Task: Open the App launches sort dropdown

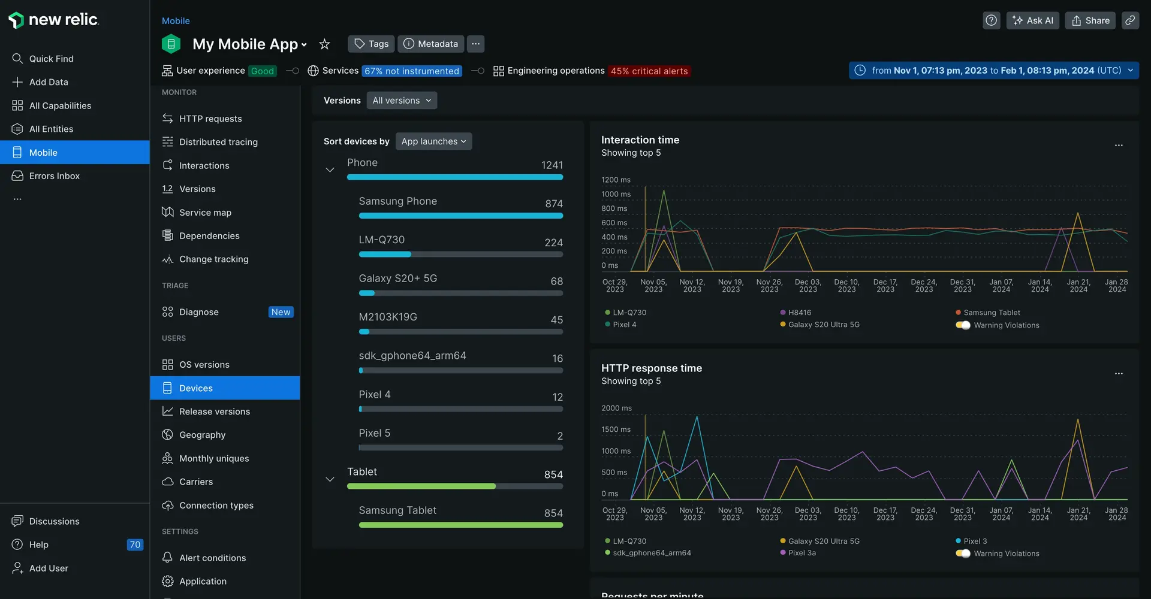Action: point(433,141)
